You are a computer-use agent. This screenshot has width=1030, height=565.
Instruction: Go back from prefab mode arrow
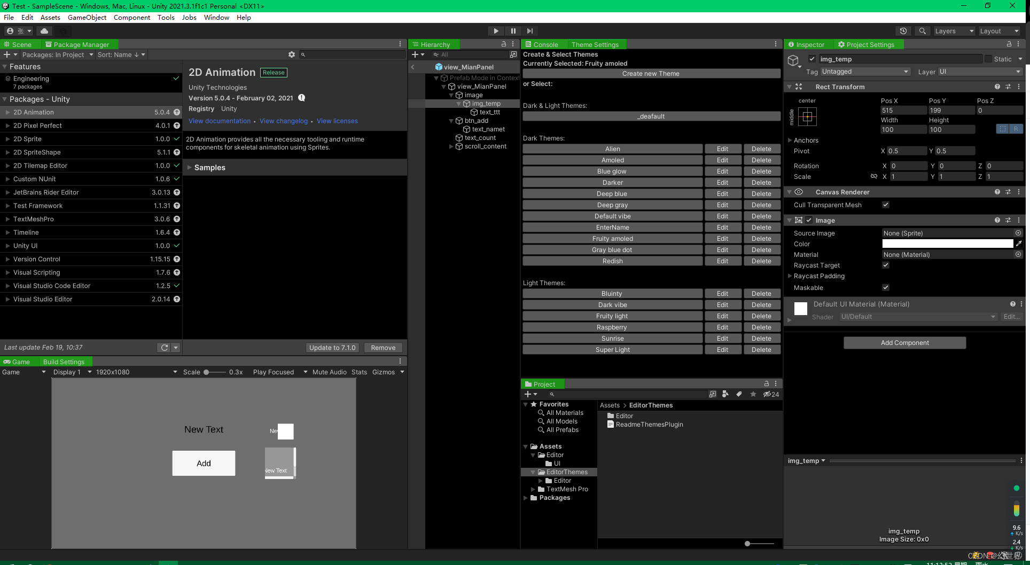tap(413, 67)
